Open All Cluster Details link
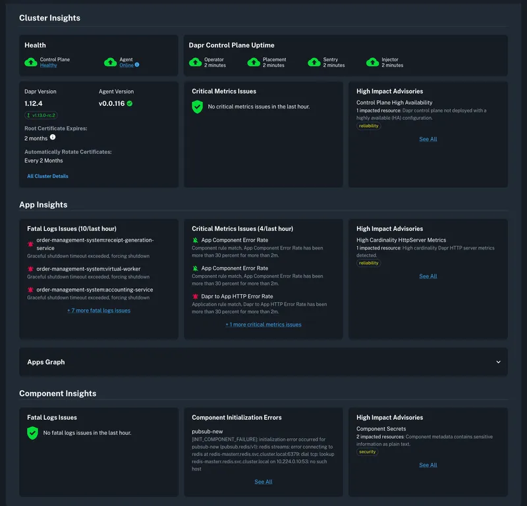Image resolution: width=527 pixels, height=506 pixels. click(x=47, y=176)
